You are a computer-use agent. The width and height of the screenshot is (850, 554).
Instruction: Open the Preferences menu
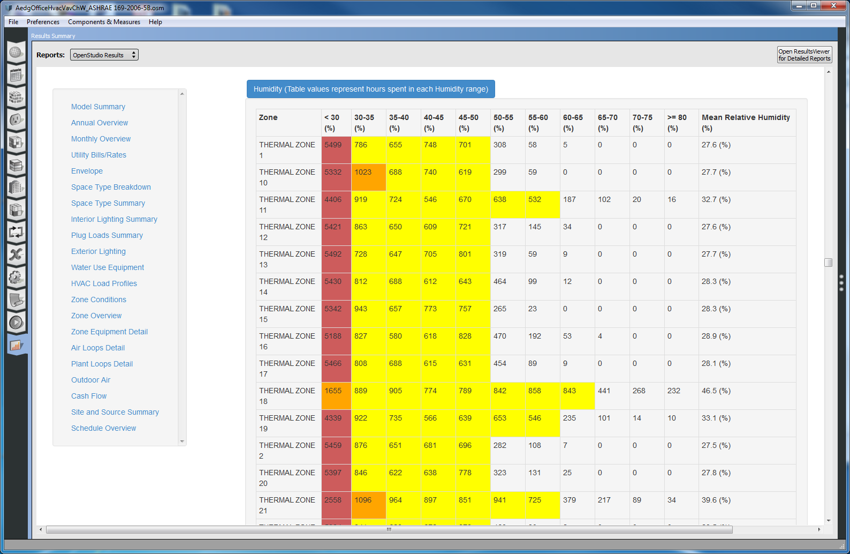(43, 22)
